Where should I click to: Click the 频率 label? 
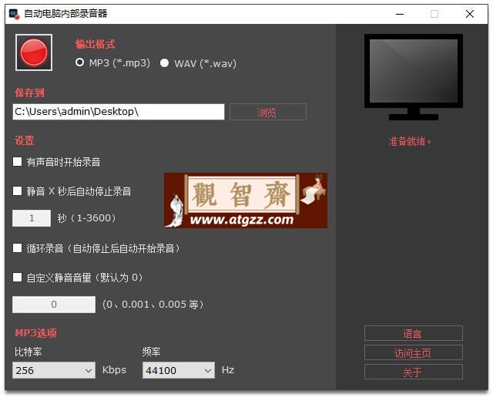coord(151,352)
